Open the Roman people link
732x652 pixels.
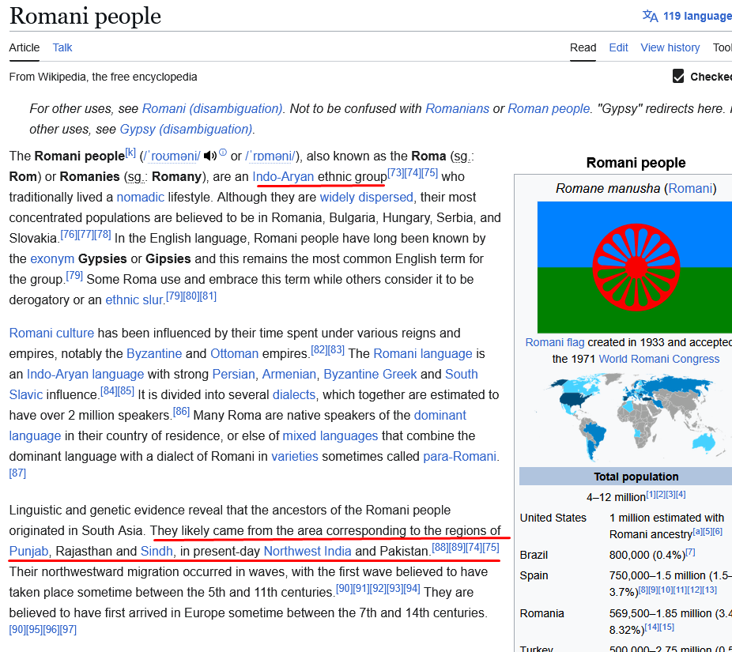(x=549, y=109)
